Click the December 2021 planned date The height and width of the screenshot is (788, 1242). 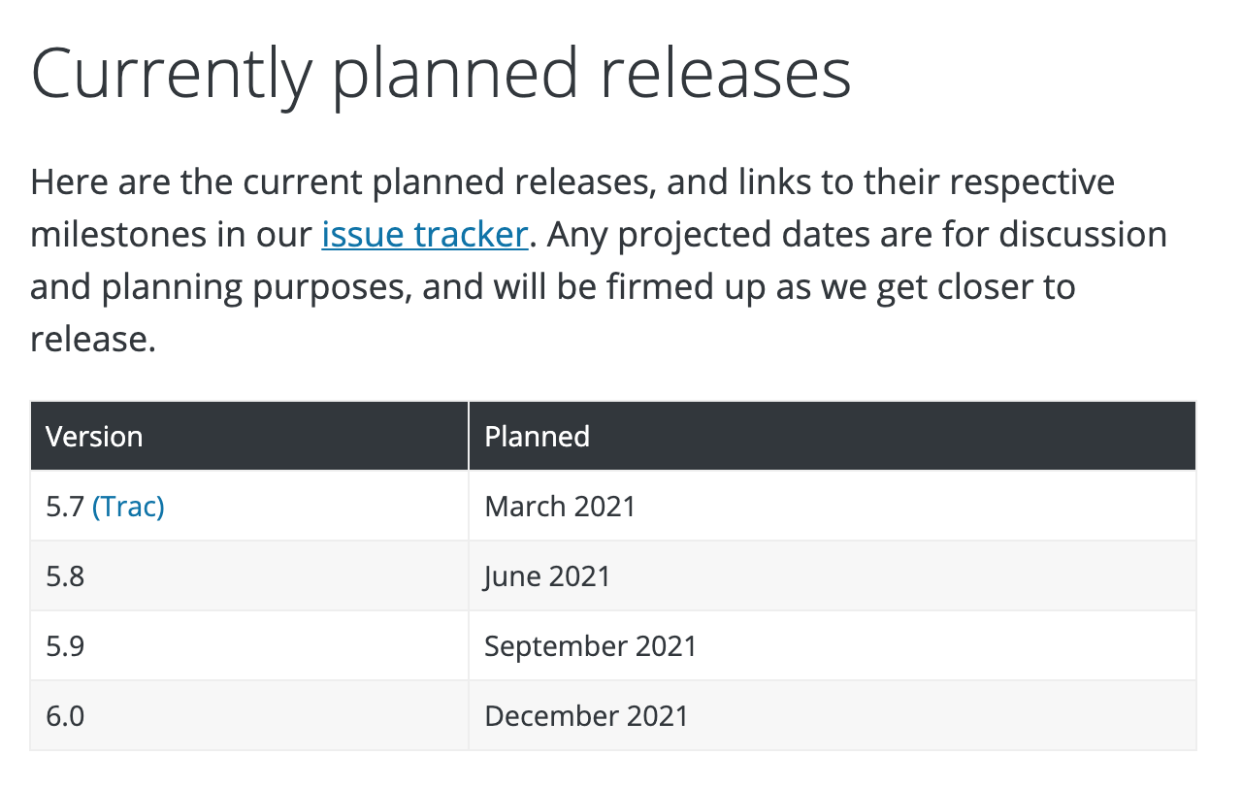pyautogui.click(x=586, y=716)
